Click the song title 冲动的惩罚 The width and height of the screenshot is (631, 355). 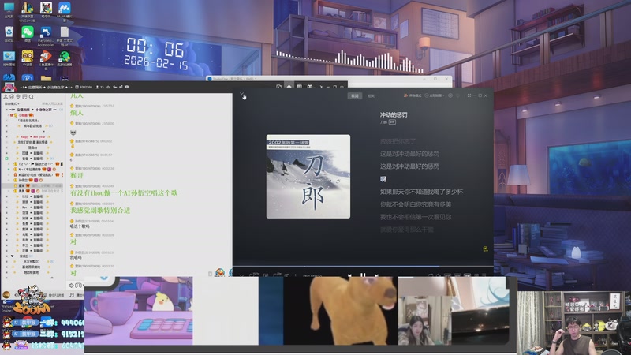[x=394, y=114]
